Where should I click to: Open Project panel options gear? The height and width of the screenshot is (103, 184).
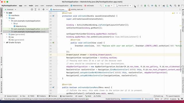point(43,9)
